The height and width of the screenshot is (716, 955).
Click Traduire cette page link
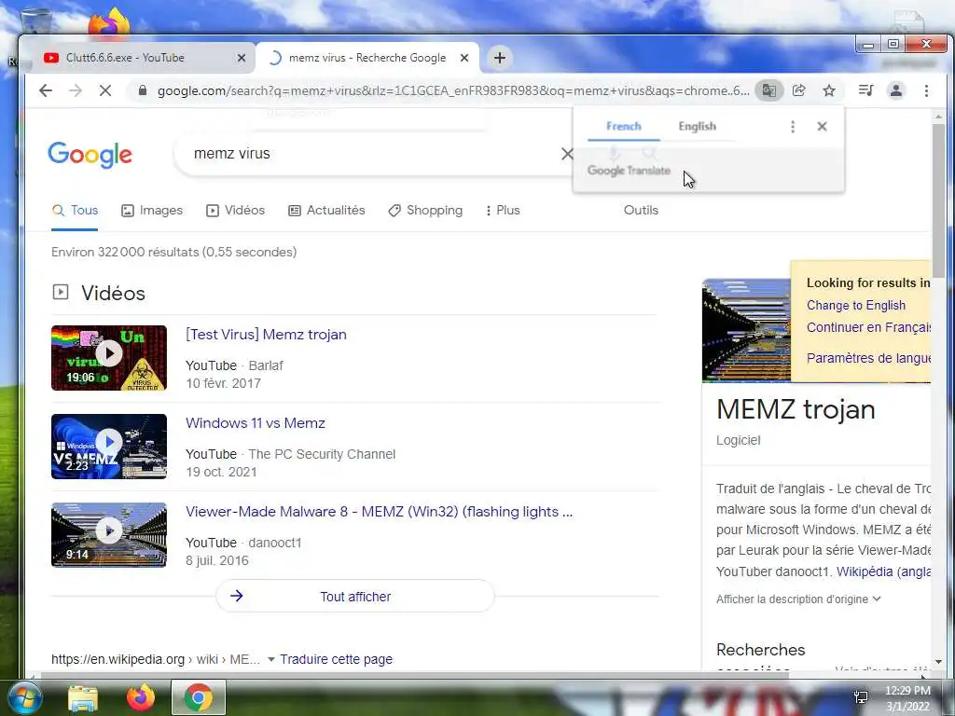click(x=336, y=659)
